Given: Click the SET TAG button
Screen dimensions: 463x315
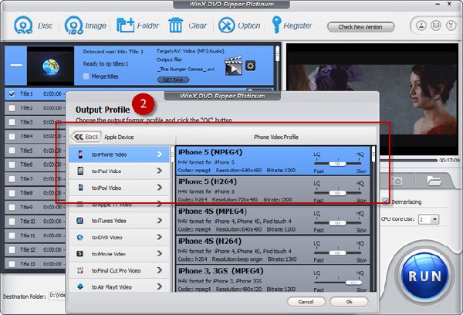Looking at the screenshot, I should pyautogui.click(x=173, y=80).
